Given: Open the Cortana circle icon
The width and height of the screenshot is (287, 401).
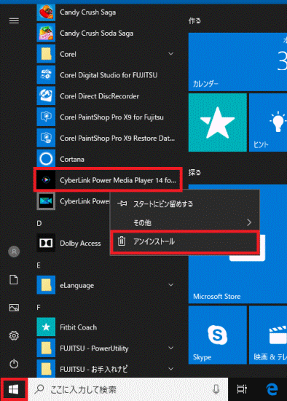Looking at the screenshot, I should click(x=46, y=159).
